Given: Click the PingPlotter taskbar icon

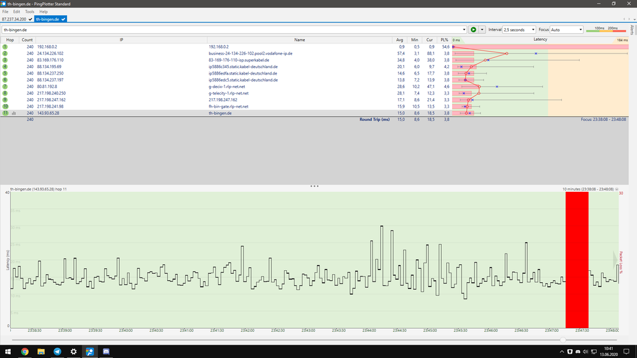Looking at the screenshot, I should click(90, 351).
